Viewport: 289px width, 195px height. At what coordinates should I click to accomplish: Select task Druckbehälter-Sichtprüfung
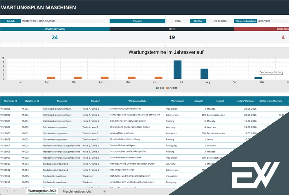pos(137,139)
